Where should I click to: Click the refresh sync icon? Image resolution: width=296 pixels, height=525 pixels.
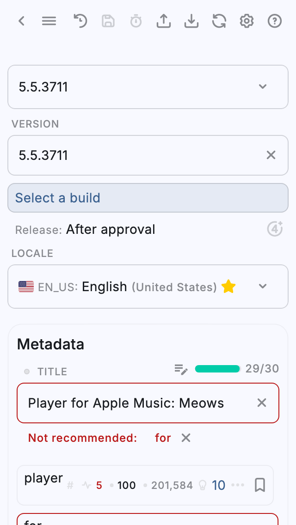coord(219,21)
